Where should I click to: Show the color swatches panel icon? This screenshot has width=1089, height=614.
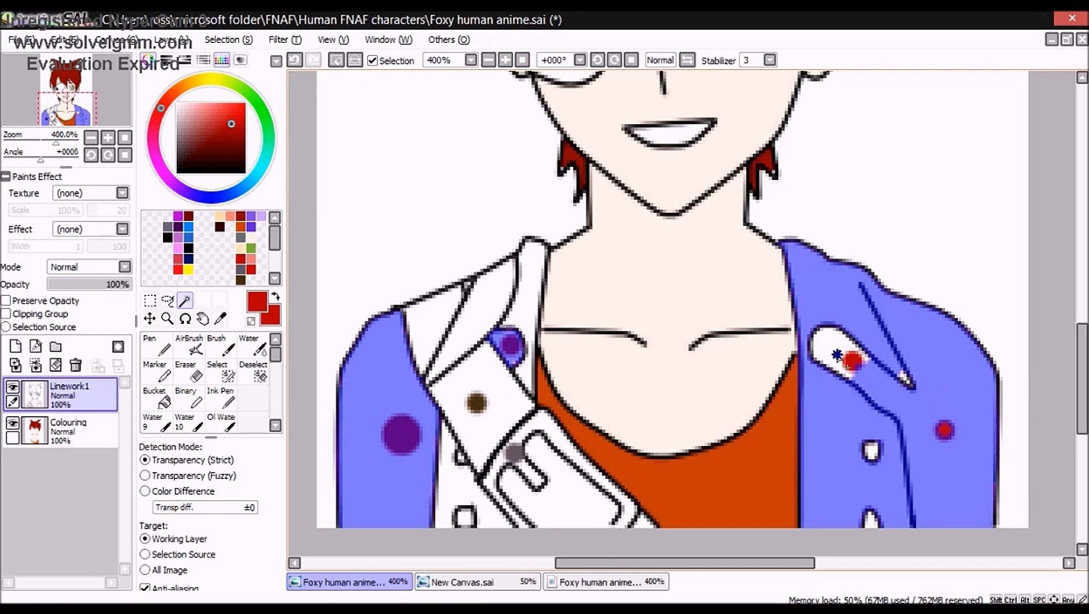tap(222, 60)
